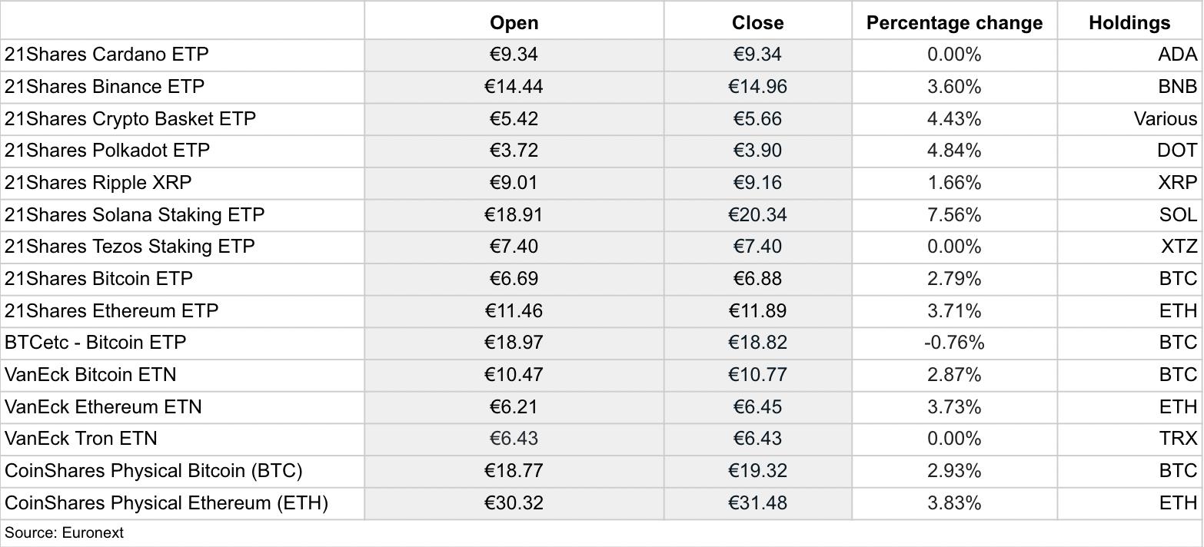Click the 21Shares Solana Staking ETP name
Viewport: 1204px width, 547px height.
click(x=135, y=214)
